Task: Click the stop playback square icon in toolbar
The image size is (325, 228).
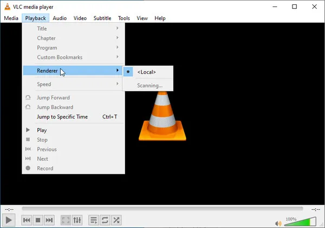Action: (38, 220)
